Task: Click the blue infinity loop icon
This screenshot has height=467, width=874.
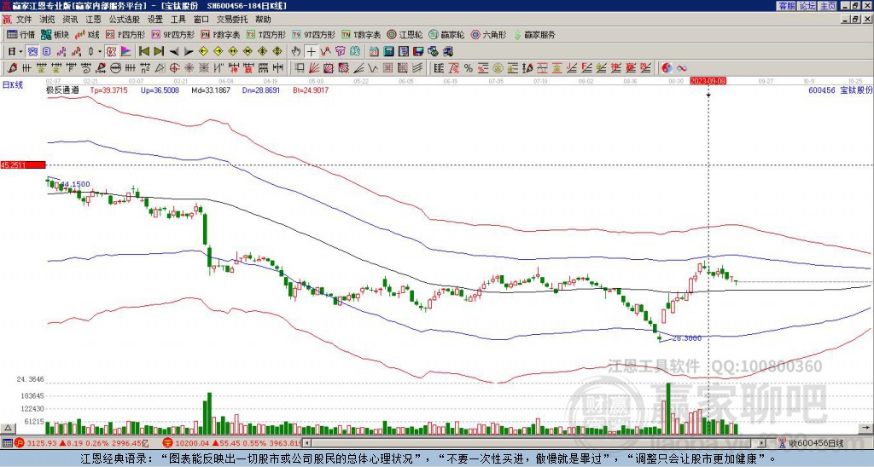Action: click(x=682, y=68)
